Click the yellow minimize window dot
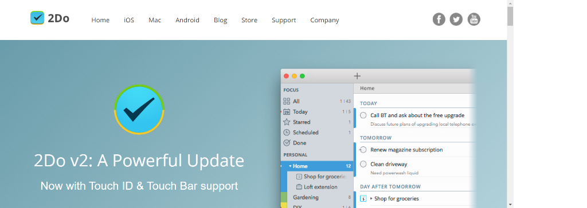The image size is (587, 208). click(x=294, y=76)
